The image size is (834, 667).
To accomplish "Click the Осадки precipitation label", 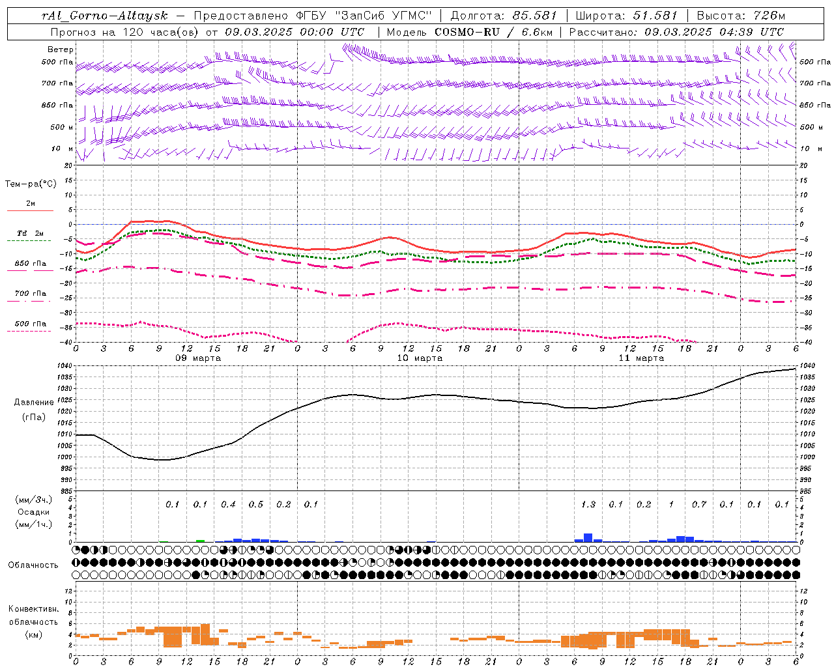I will [33, 512].
